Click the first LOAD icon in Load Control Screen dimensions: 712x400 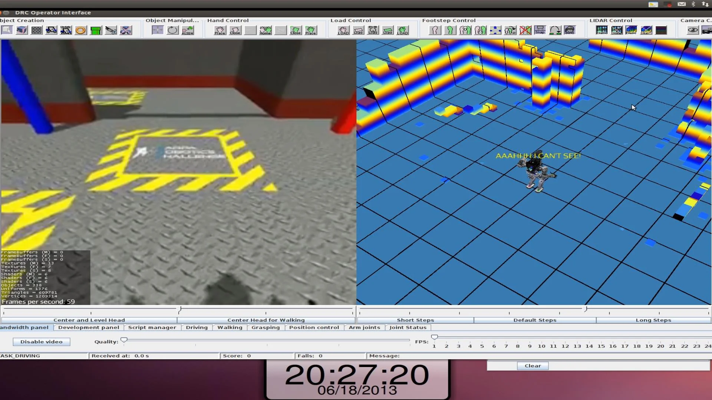pyautogui.click(x=343, y=30)
